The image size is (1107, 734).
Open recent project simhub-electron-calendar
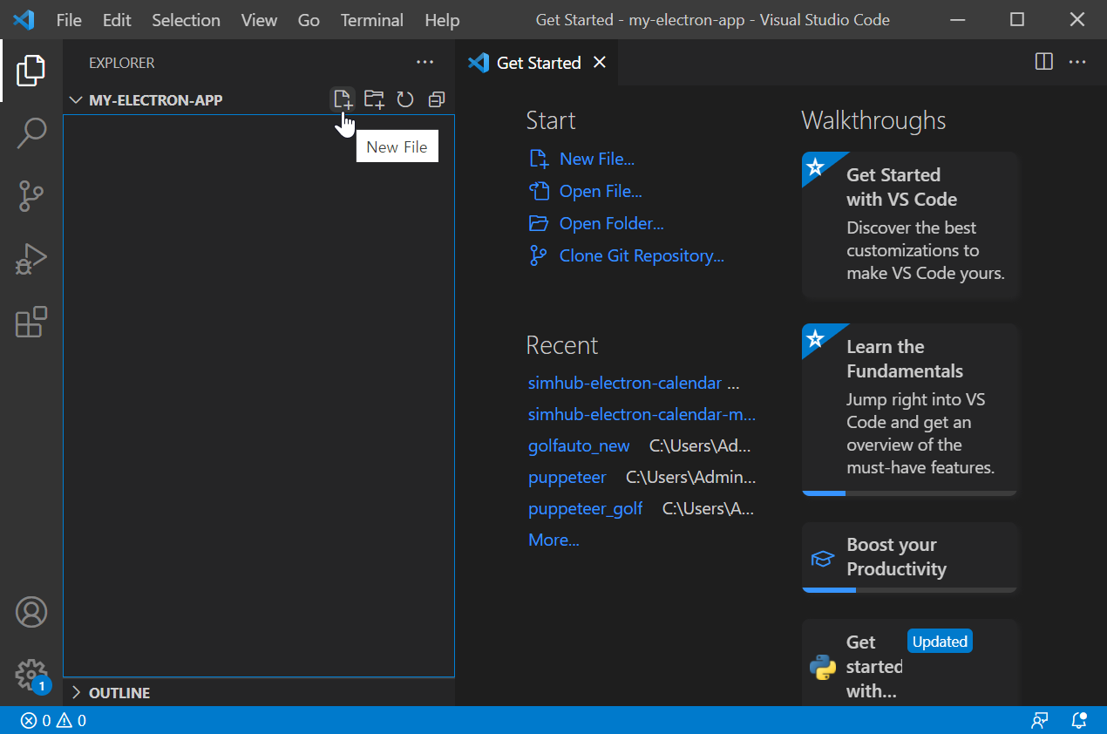pos(625,383)
